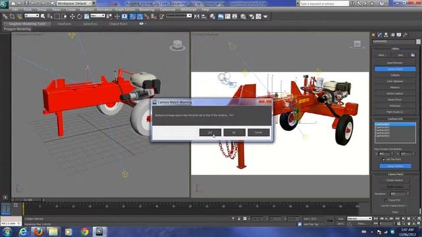Activate the Select and Rotate tool
Viewport: 422px width, 237px height.
79,16
